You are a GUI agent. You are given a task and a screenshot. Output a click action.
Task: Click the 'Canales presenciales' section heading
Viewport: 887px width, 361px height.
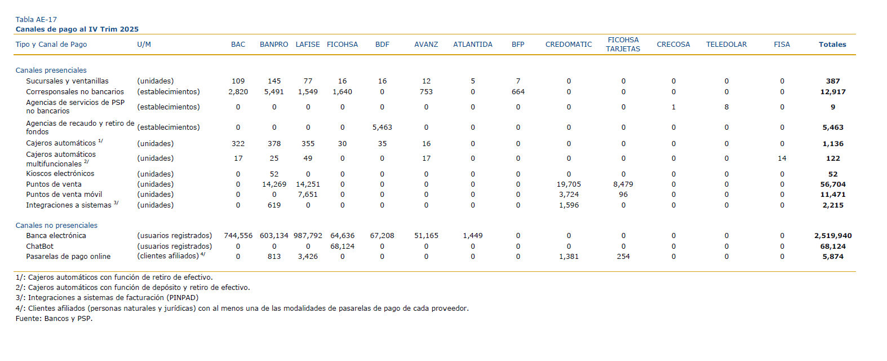[51, 71]
